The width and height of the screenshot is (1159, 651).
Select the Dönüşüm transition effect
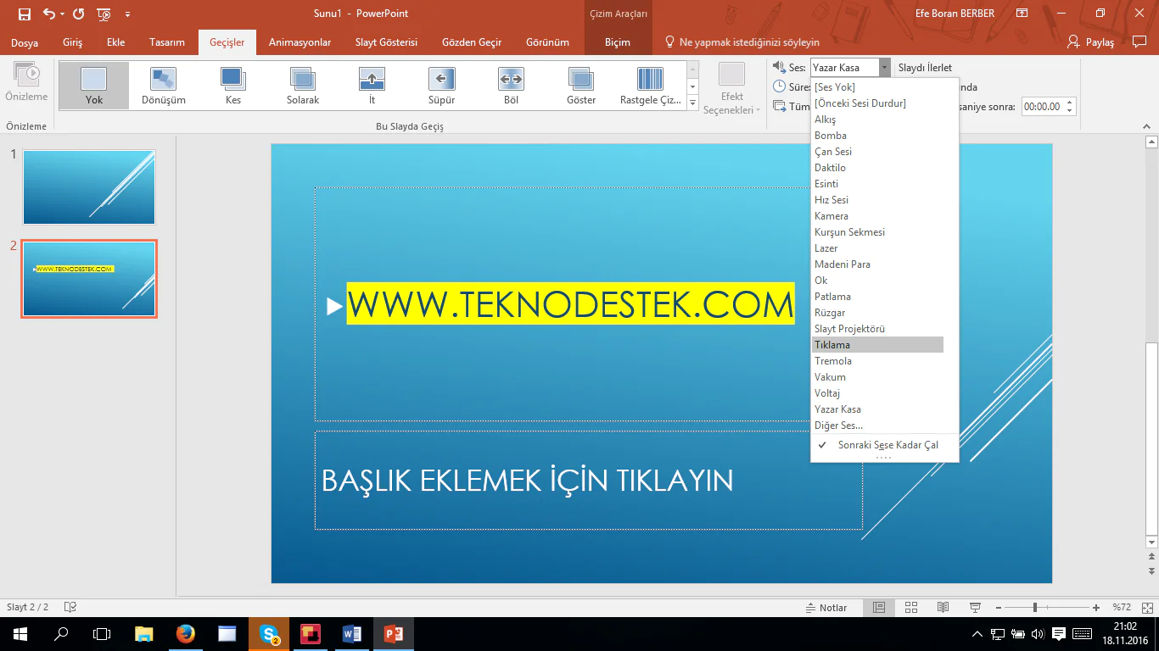tap(163, 85)
